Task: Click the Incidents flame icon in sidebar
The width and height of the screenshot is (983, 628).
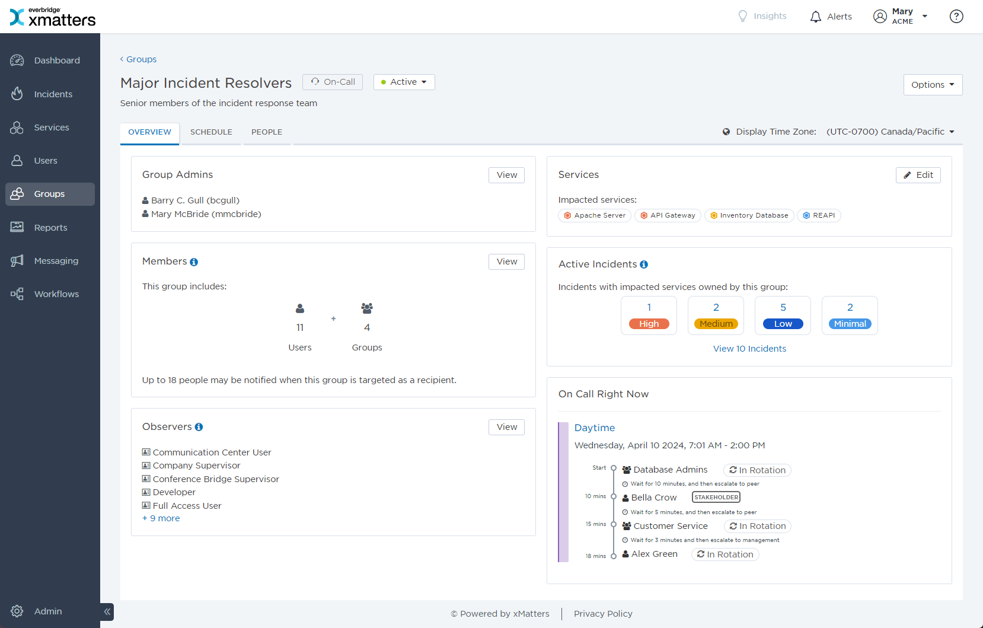Action: 17,94
